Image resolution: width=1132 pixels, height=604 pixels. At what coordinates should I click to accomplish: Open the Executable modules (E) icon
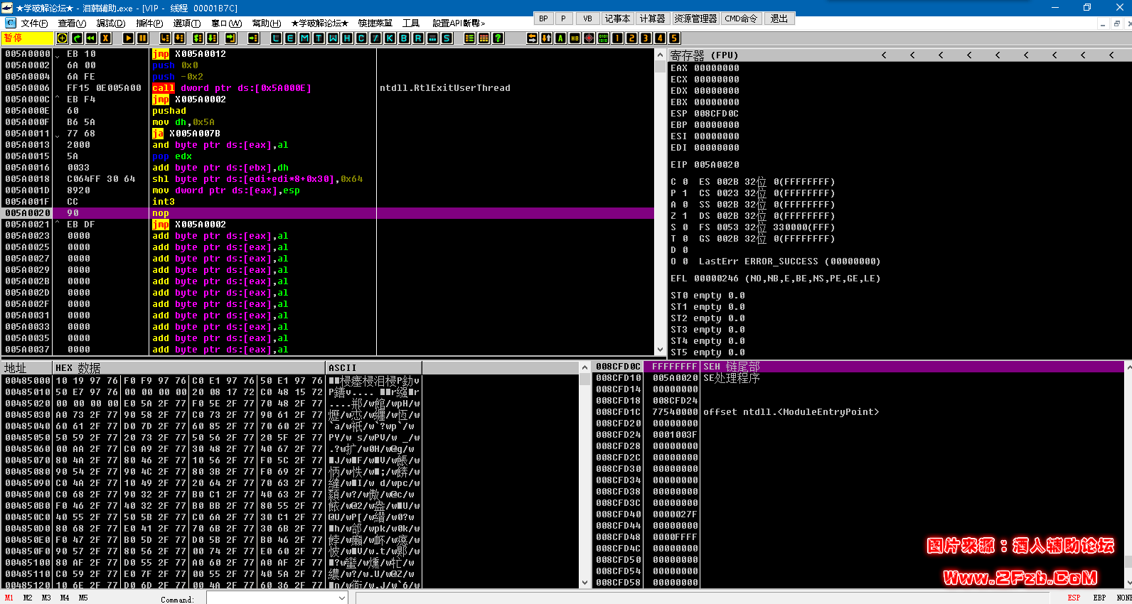(x=290, y=38)
